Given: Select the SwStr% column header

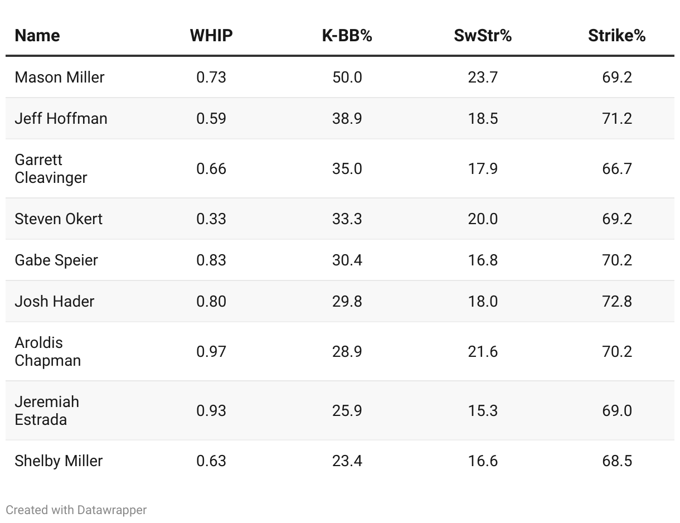Looking at the screenshot, I should click(x=483, y=36).
